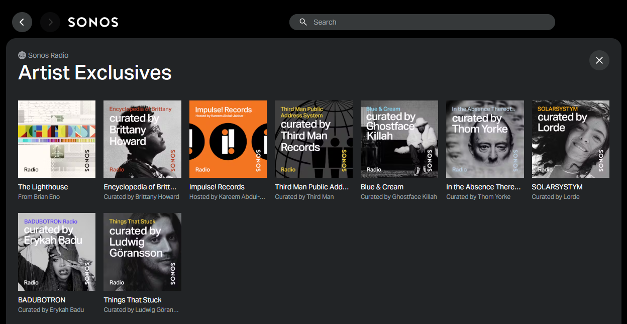Select the In the Absence There... title
627x324 pixels.
click(x=484, y=187)
